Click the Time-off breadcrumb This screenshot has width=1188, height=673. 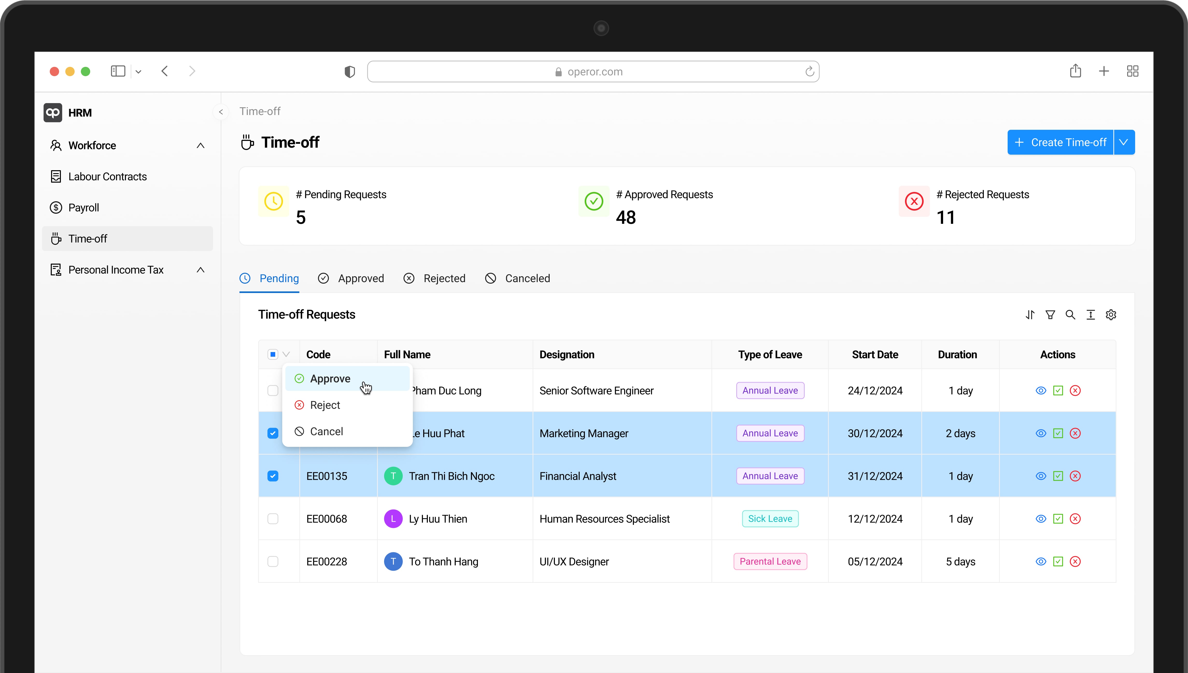click(x=260, y=111)
